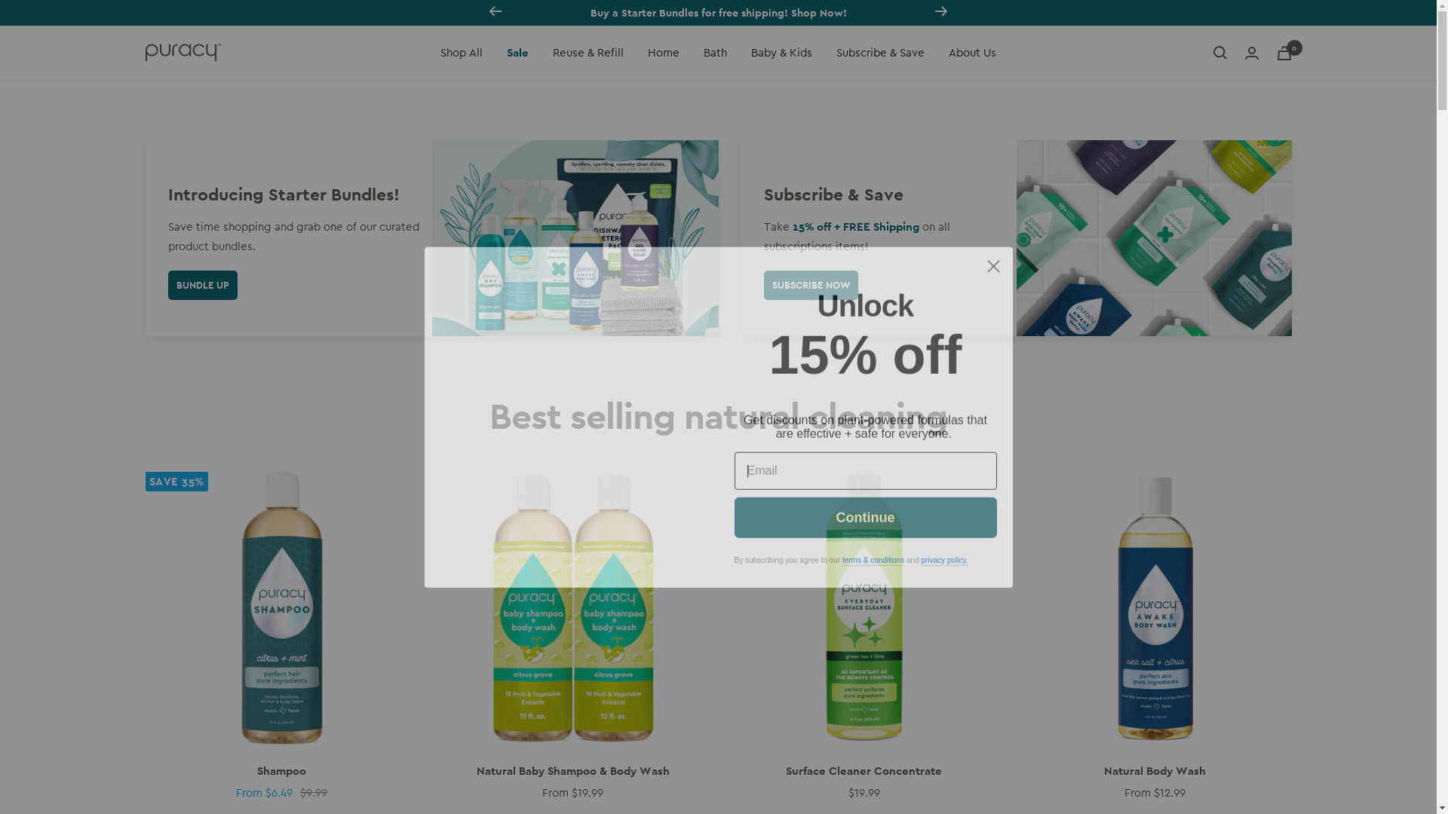Open the shopping cart icon
Viewport: 1448px width, 814px height.
tap(1284, 53)
